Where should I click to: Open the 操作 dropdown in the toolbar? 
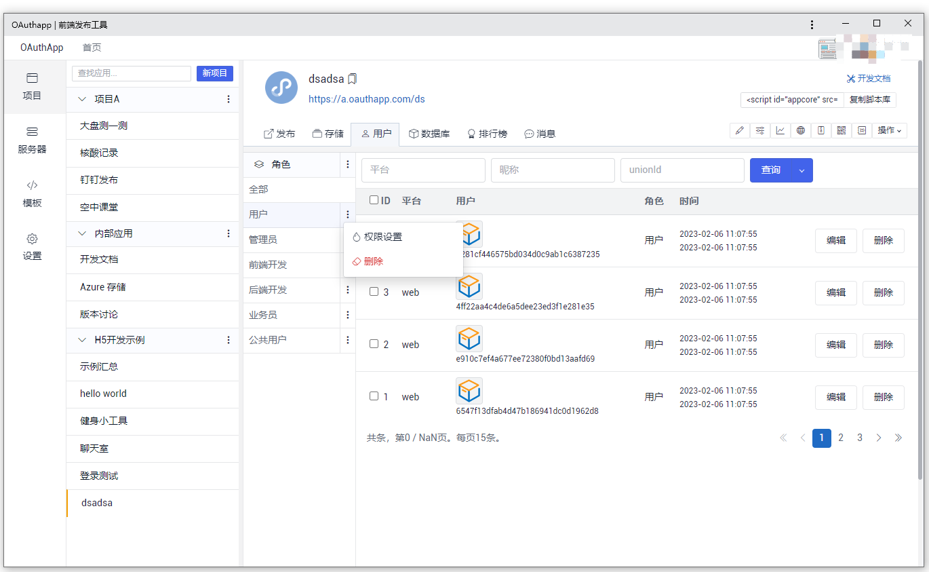tap(890, 130)
